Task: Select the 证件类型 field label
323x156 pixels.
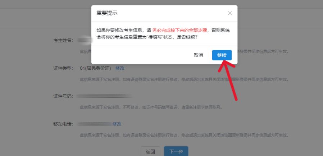Action: click(x=63, y=68)
